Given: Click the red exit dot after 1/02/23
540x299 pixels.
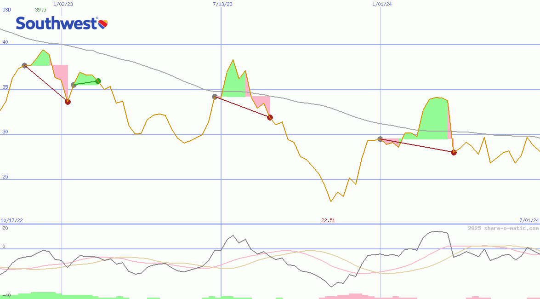Looking at the screenshot, I should click(68, 102).
